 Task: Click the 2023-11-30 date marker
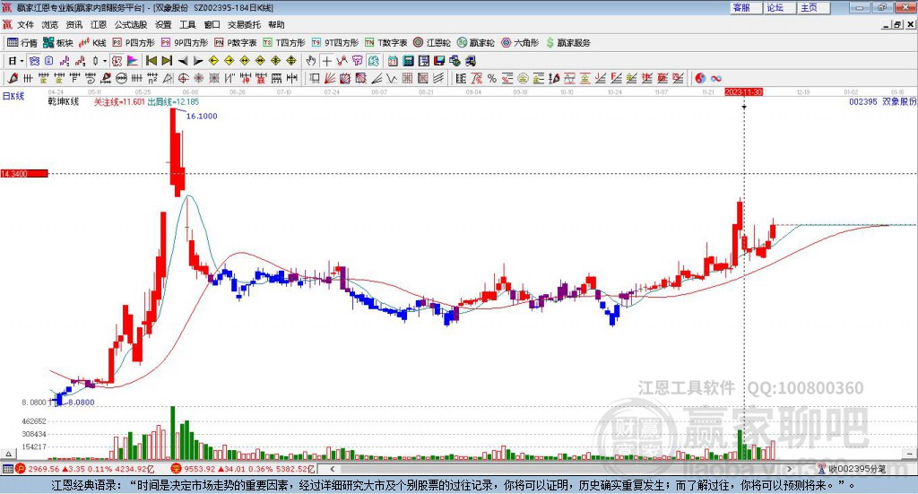coord(743,92)
